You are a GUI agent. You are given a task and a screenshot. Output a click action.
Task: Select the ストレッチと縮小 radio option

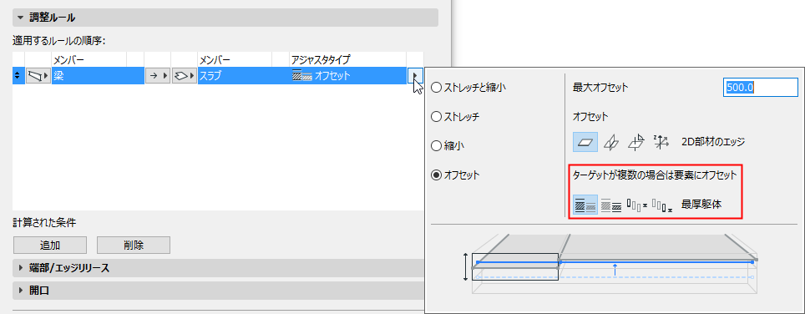tap(436, 88)
